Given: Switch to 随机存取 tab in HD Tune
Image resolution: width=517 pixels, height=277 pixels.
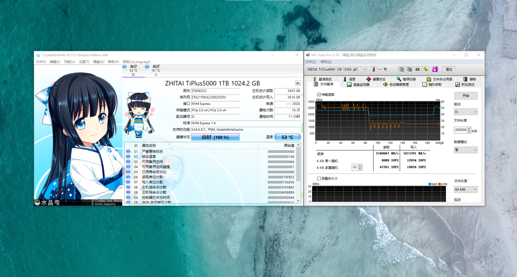Looking at the screenshot, I should 432,84.
